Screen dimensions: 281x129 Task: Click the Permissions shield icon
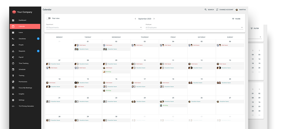coord(13,82)
